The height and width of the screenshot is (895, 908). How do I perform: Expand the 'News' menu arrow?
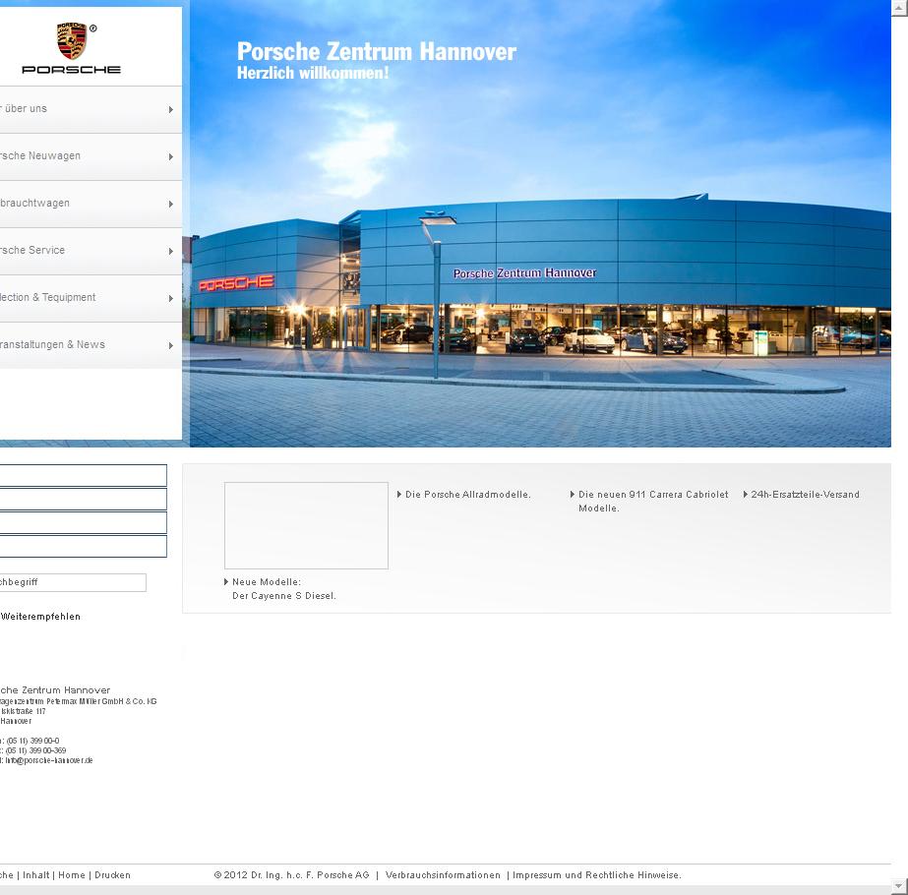171,345
